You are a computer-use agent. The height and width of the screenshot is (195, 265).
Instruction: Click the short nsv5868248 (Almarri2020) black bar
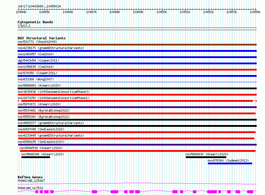pyautogui.click(x=36, y=157)
